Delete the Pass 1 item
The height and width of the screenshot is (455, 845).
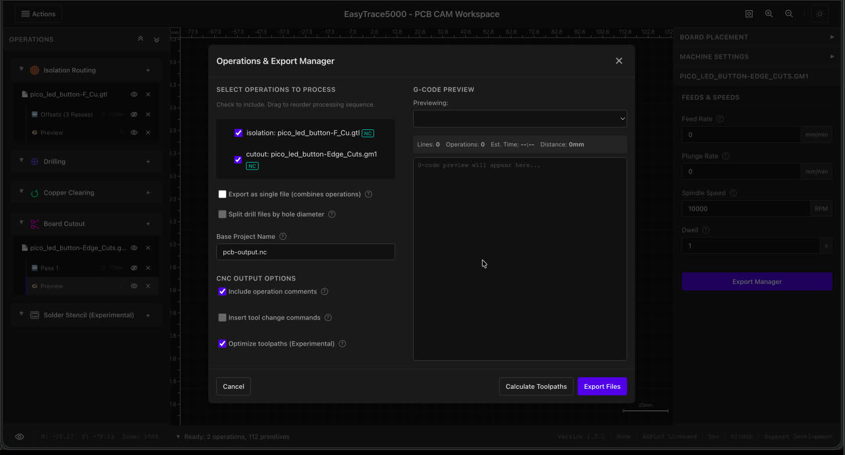[148, 268]
